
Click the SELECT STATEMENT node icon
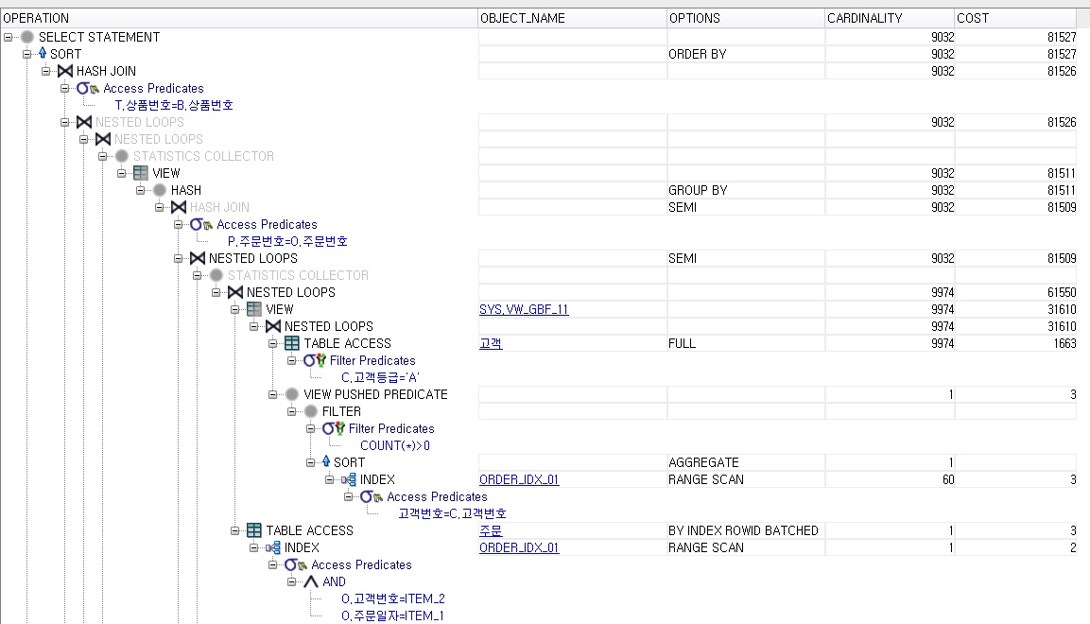pyautogui.click(x=27, y=37)
